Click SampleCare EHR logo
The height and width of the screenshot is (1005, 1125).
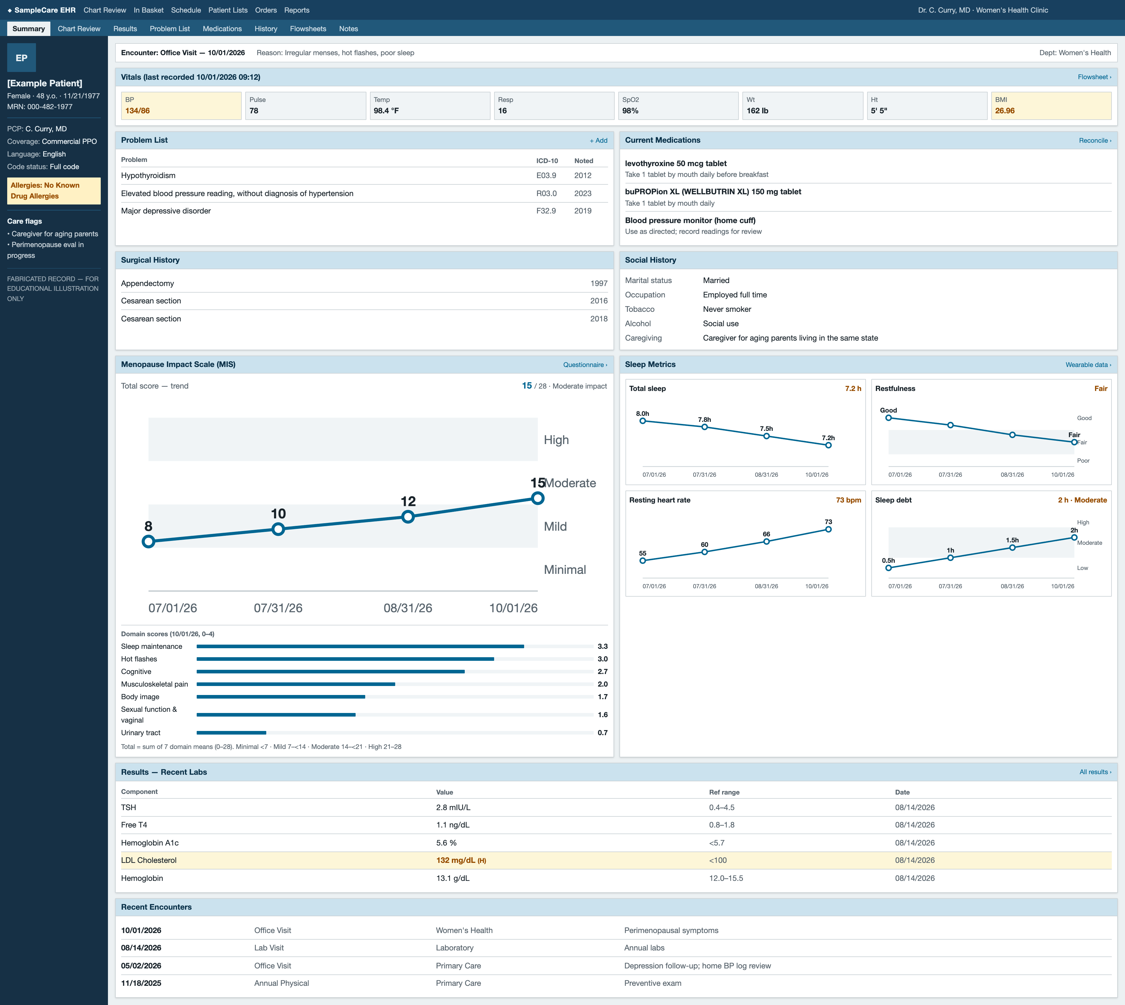(41, 10)
